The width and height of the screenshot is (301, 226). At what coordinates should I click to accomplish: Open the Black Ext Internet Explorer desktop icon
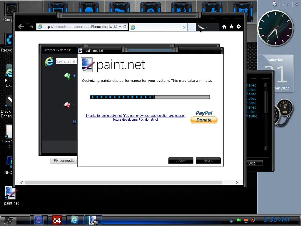[9, 76]
